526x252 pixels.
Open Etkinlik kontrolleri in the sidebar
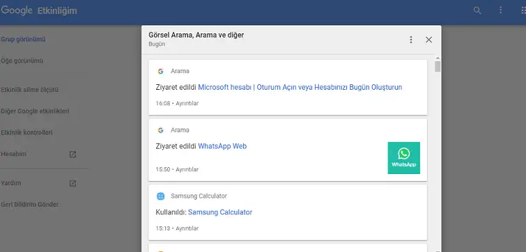coord(26,133)
